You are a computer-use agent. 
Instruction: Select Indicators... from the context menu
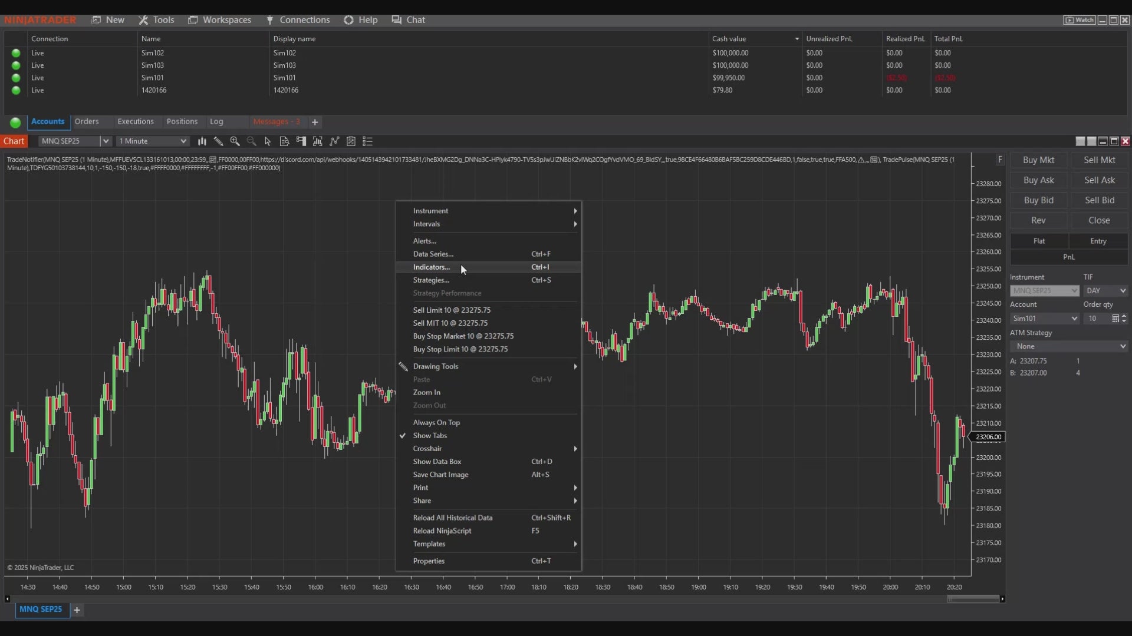coord(432,267)
